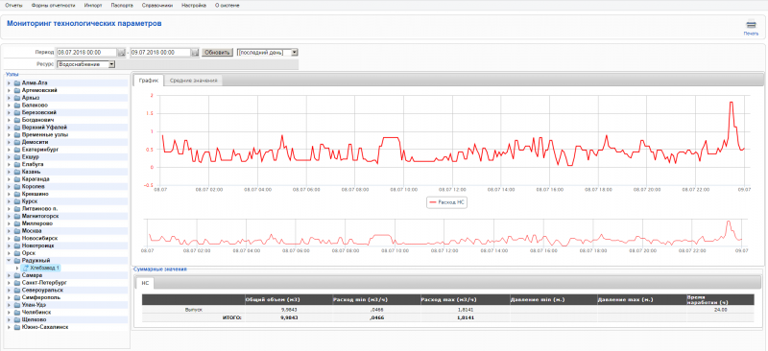Click the Екатеринбург folder icon

click(17, 150)
